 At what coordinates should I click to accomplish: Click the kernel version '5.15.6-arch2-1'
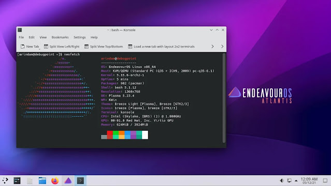130,75
